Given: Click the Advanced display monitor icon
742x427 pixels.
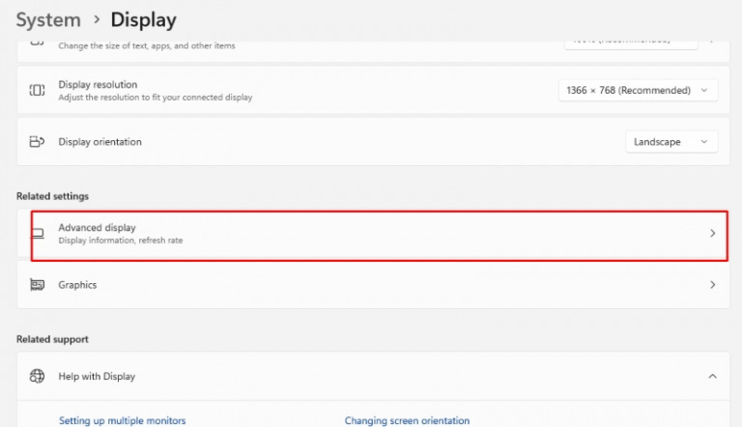Looking at the screenshot, I should (x=38, y=234).
